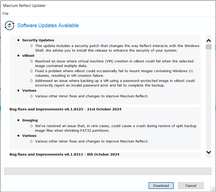216x192 pixels.
Task: Click the window resize grip
Action: 213,189
